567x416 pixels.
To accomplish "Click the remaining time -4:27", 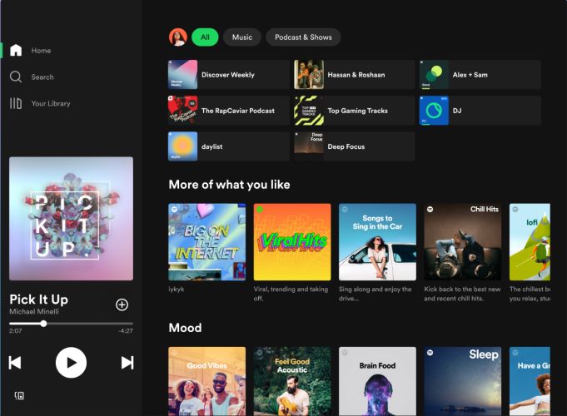I will point(126,330).
